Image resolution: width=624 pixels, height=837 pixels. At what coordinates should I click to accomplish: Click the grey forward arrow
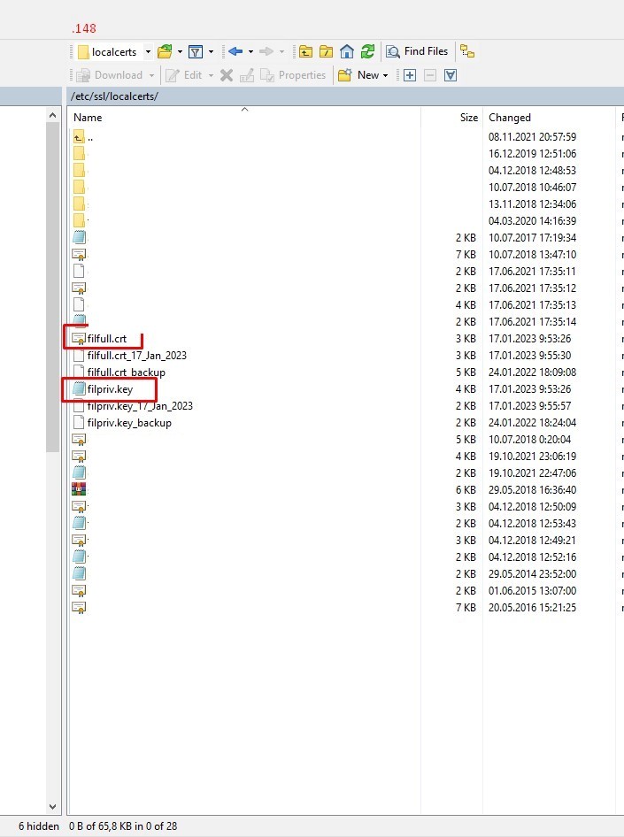click(x=266, y=52)
